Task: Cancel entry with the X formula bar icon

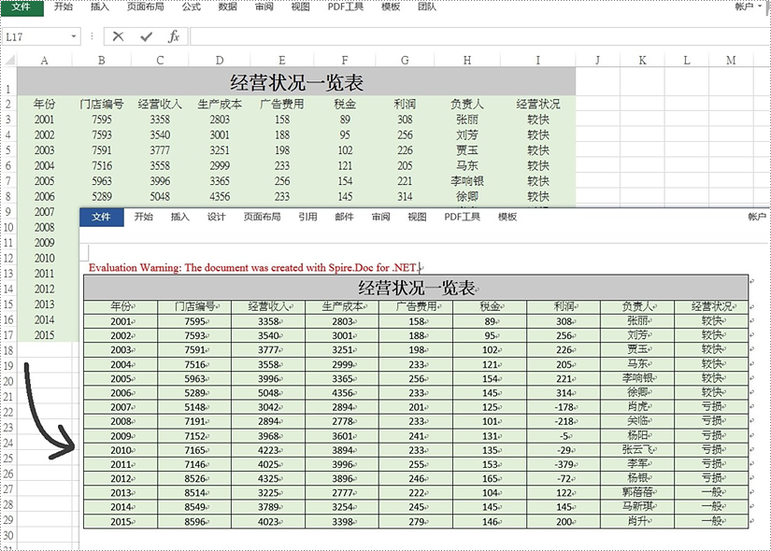Action: (118, 36)
